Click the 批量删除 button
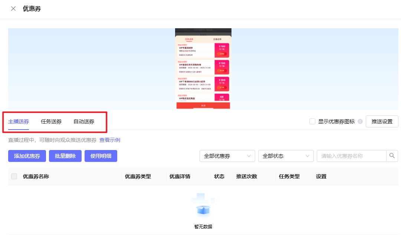 [65, 156]
